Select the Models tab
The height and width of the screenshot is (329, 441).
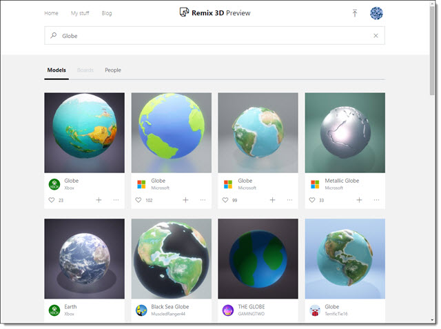click(x=57, y=70)
